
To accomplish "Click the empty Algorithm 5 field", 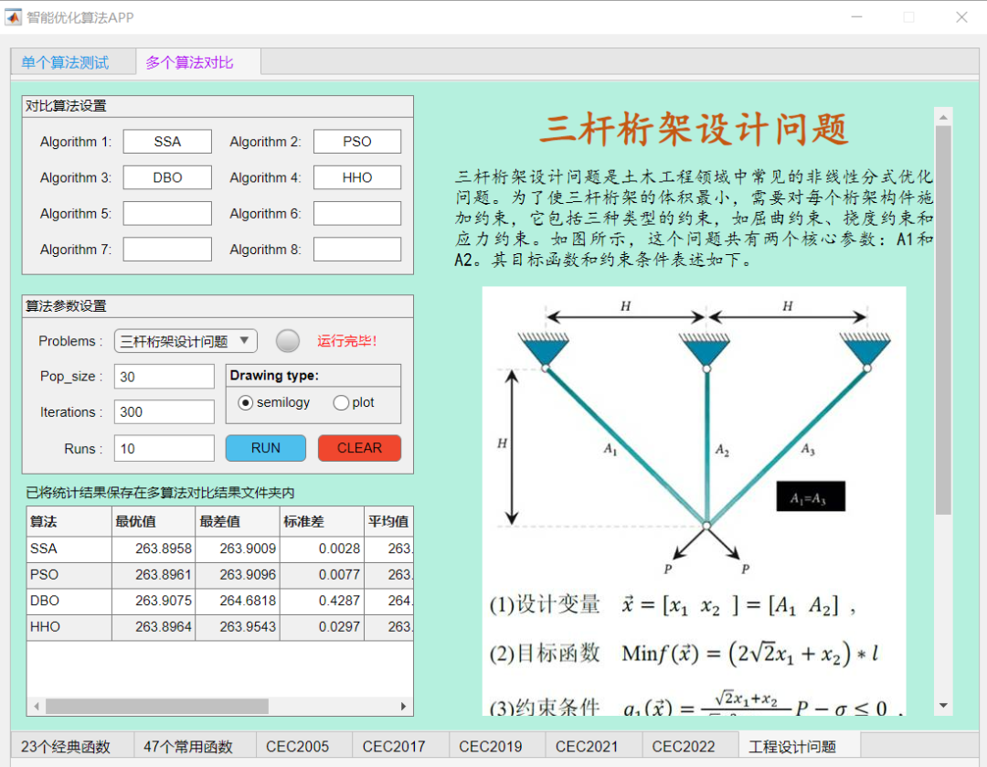I will click(166, 213).
